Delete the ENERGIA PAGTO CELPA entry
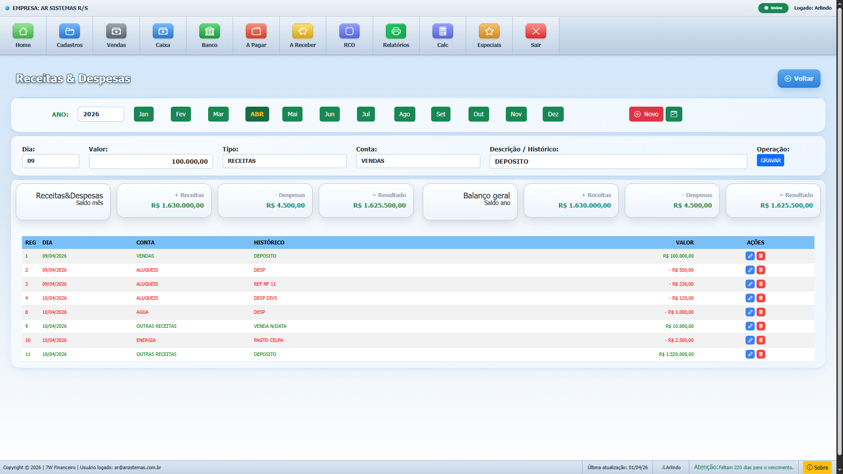 [x=761, y=340]
